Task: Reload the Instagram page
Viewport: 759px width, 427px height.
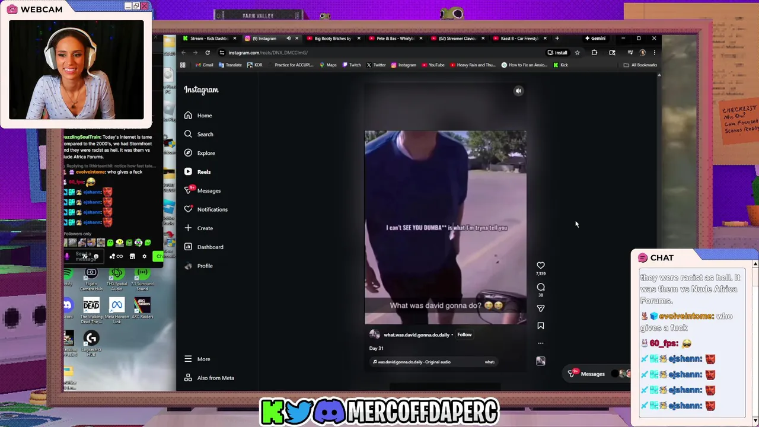Action: tap(208, 53)
